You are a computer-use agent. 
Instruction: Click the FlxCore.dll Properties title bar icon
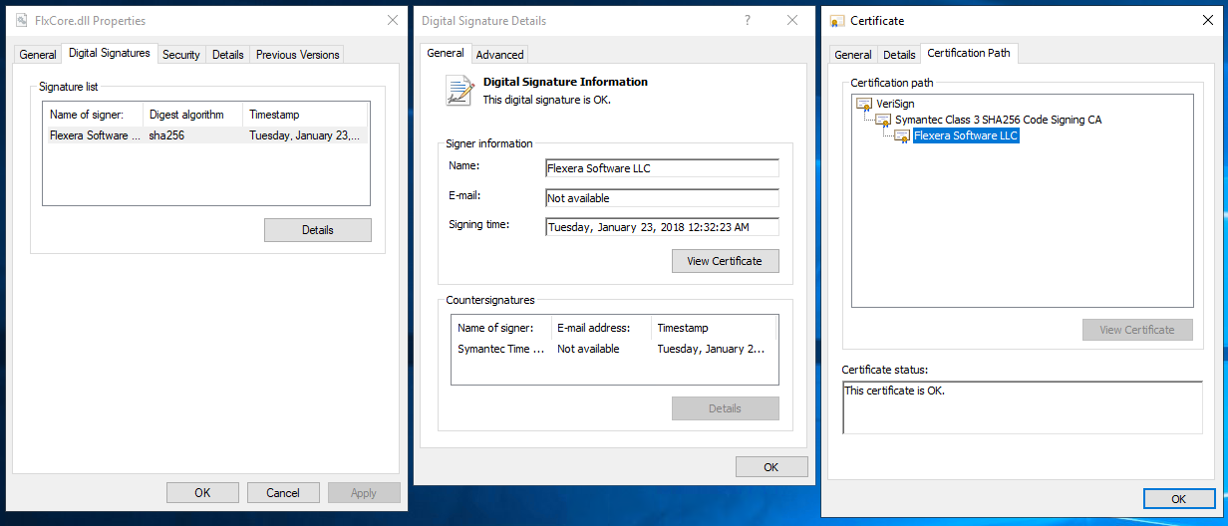coord(21,21)
